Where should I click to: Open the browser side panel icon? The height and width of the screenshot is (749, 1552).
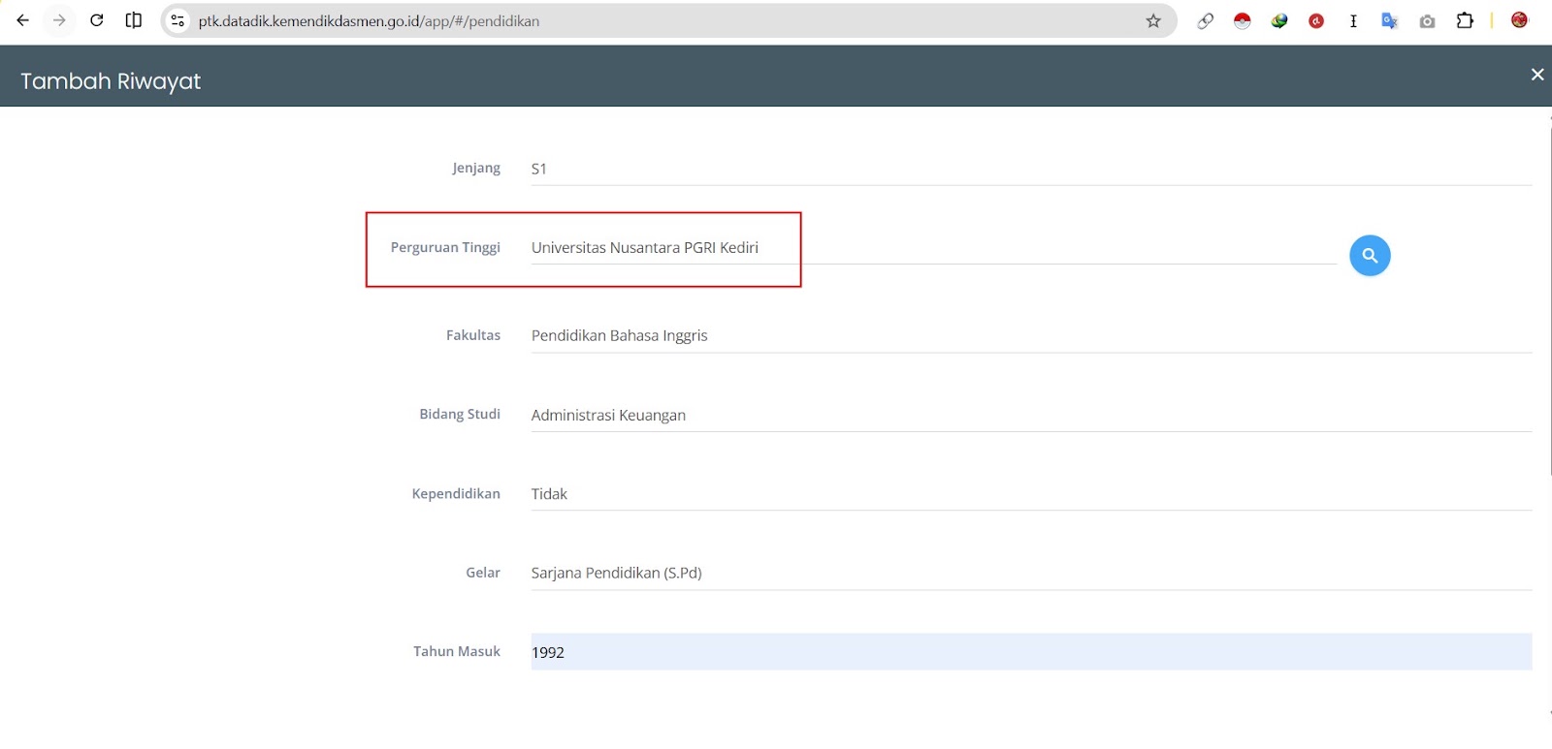pyautogui.click(x=134, y=20)
